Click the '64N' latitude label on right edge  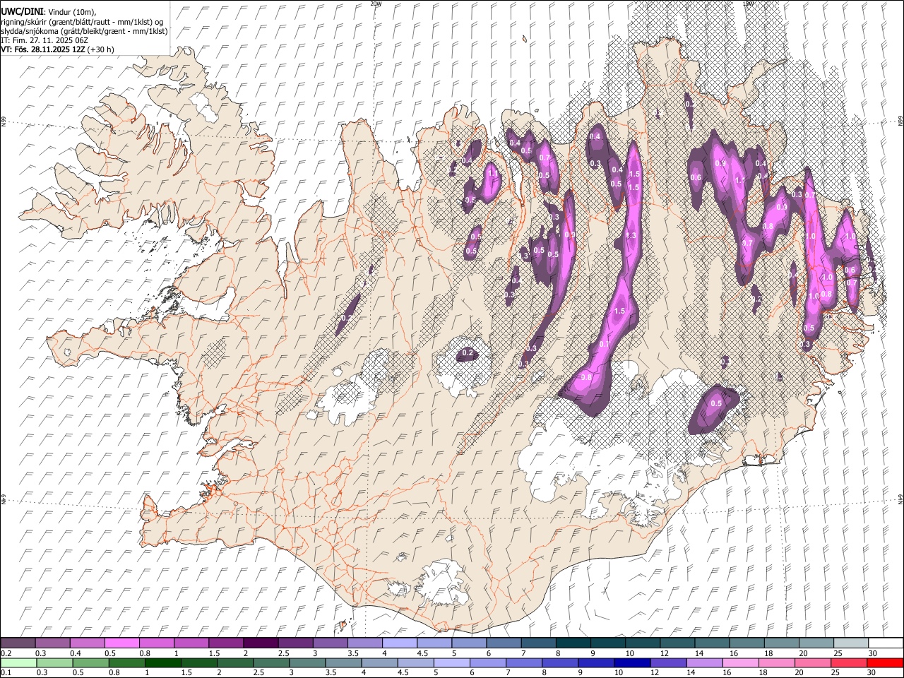coord(900,499)
